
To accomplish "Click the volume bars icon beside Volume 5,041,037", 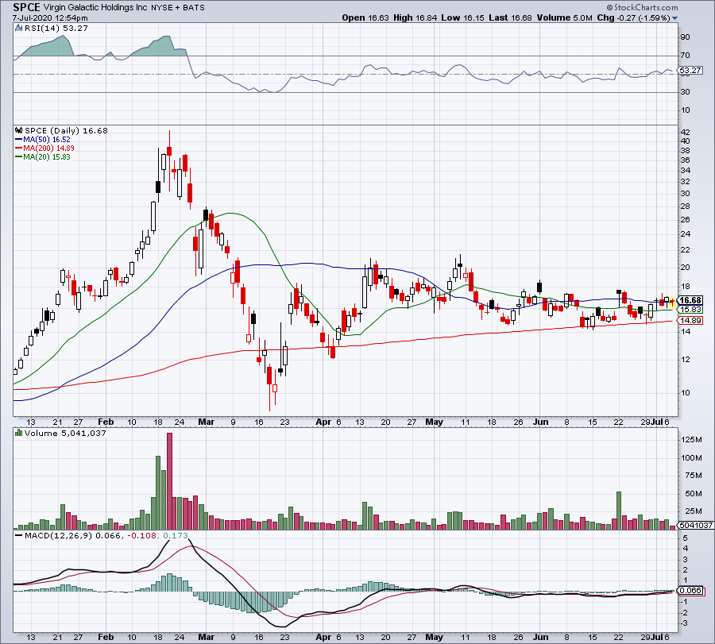I will coord(19,433).
